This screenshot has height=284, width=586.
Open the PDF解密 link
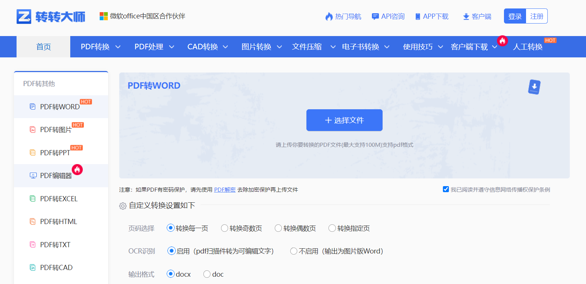pos(225,189)
